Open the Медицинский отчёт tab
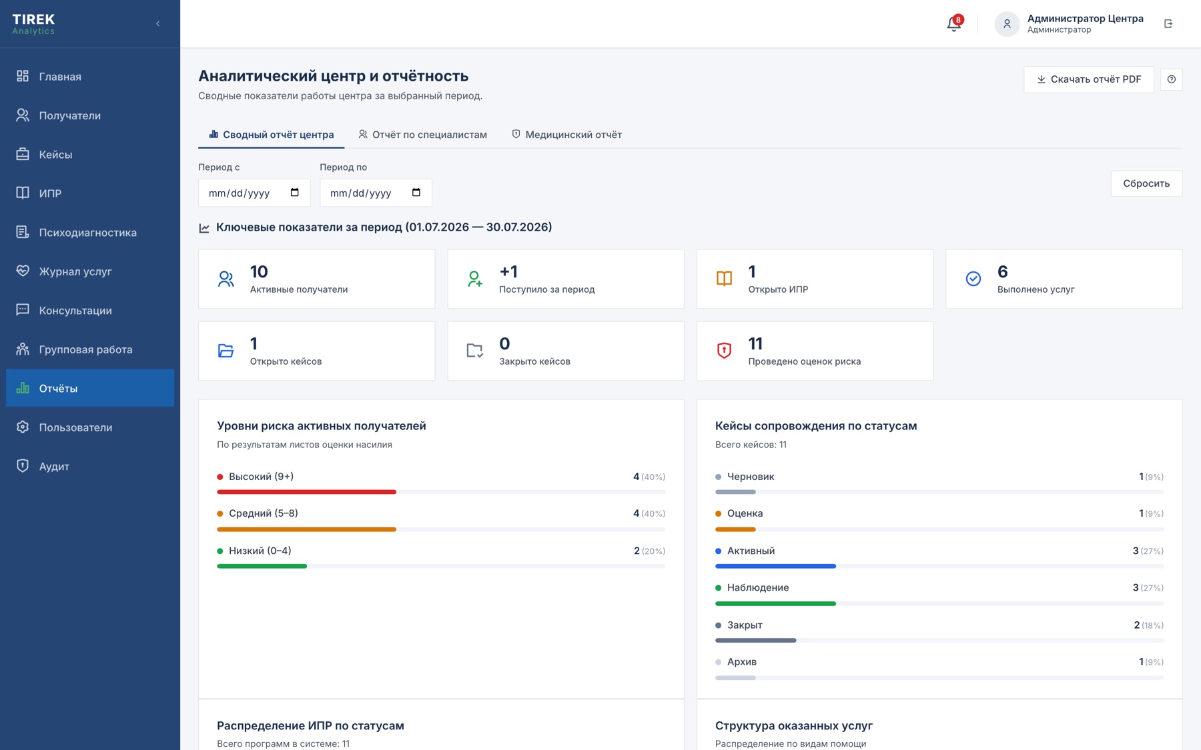Image resolution: width=1201 pixels, height=750 pixels. pos(566,135)
